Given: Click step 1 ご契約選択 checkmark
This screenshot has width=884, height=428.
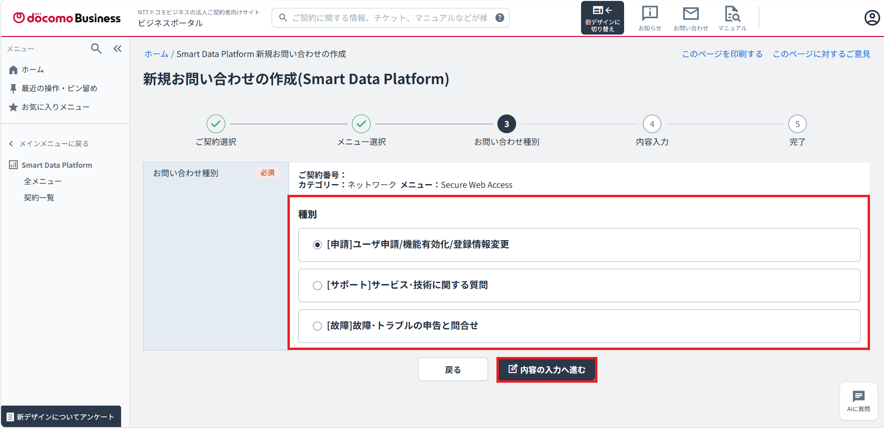Looking at the screenshot, I should point(216,124).
